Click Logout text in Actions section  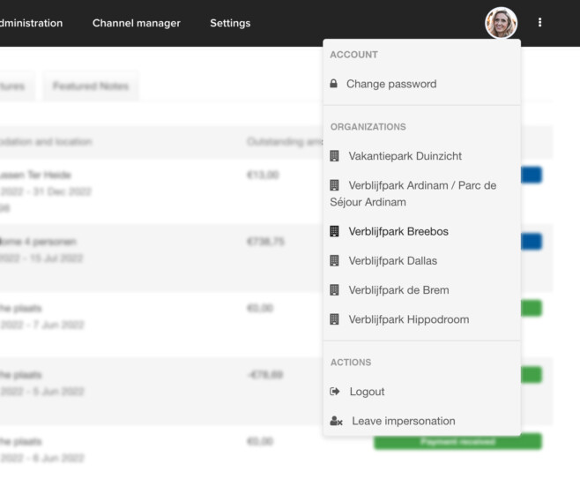367,392
